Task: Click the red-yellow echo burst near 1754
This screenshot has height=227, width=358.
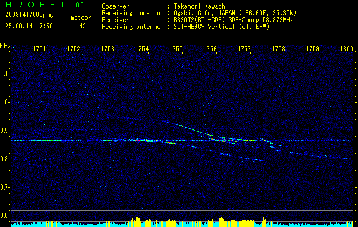Action: (x=141, y=140)
